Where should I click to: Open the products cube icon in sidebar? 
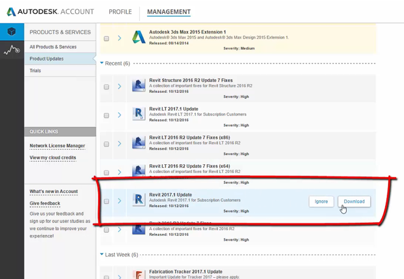12,32
